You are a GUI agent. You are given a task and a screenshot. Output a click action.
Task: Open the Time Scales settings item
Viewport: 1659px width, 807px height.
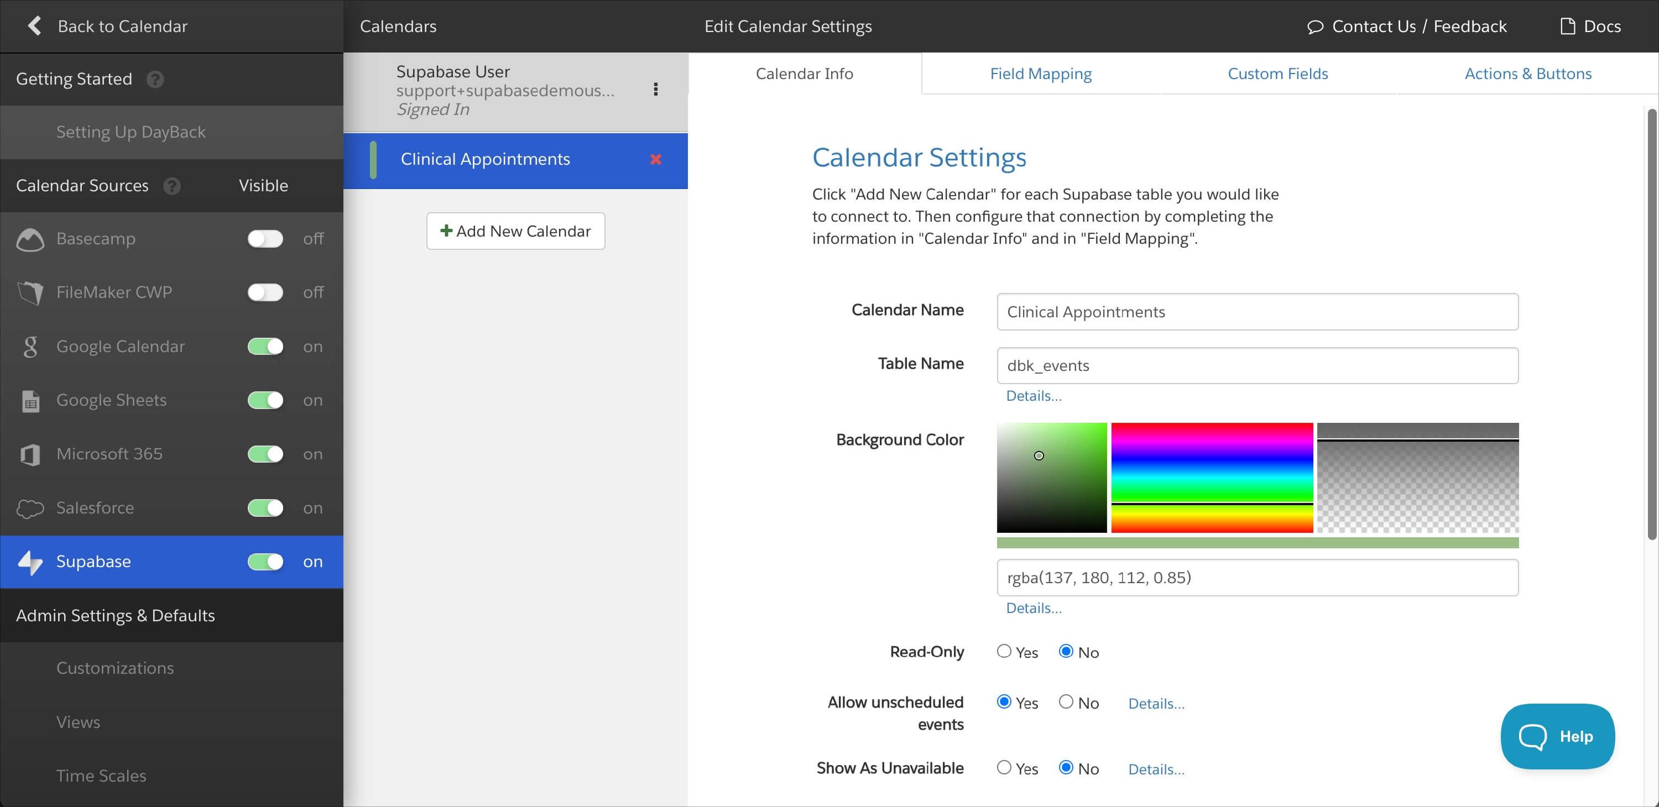coord(171,775)
